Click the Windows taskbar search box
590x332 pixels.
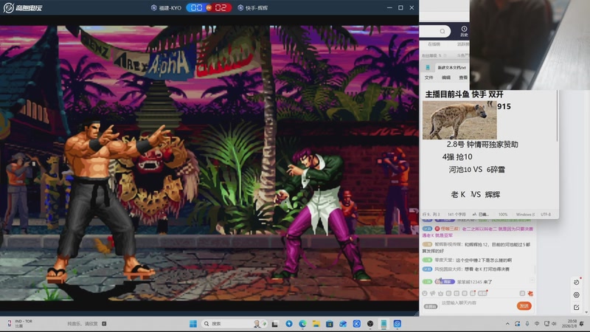click(234, 324)
